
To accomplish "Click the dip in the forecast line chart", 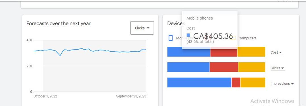I will click(x=60, y=56).
